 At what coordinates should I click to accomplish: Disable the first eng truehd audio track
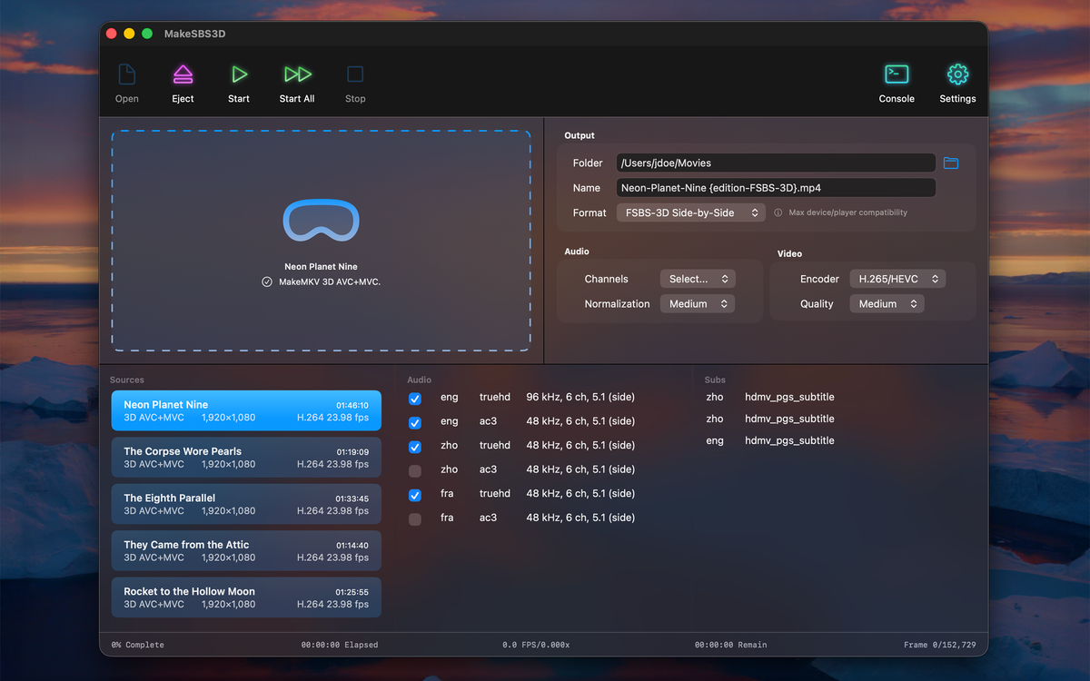(414, 398)
